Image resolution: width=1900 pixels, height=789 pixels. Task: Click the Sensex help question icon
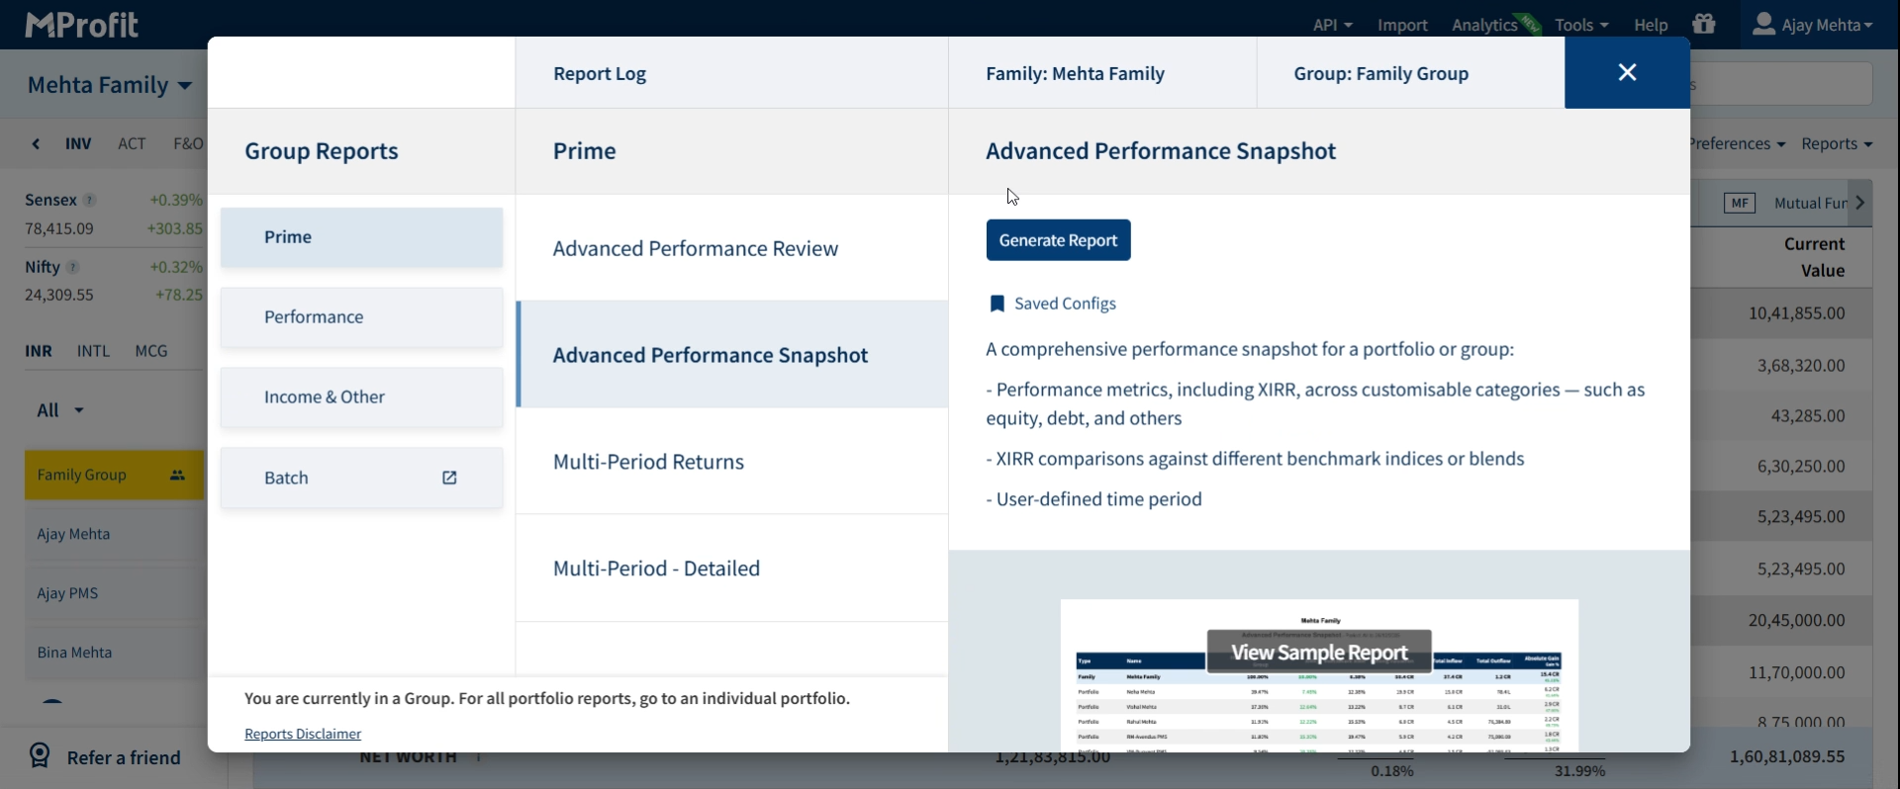coord(90,200)
